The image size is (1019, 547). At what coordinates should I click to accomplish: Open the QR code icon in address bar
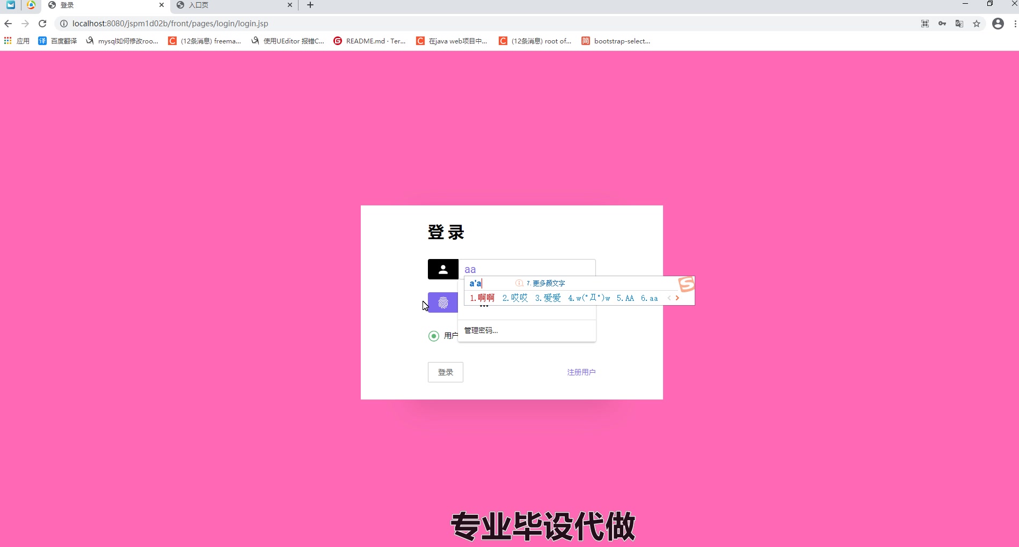coord(925,24)
